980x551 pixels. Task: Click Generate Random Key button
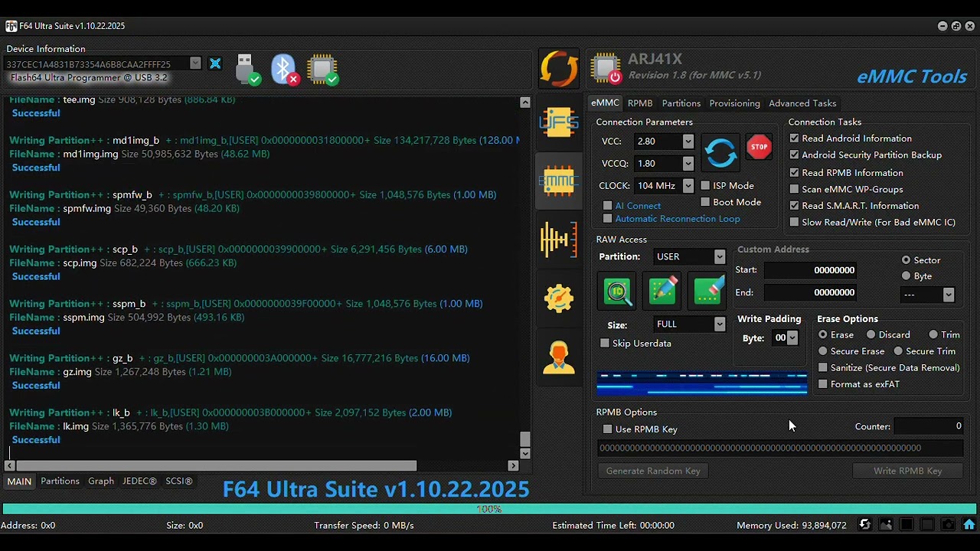coord(653,471)
